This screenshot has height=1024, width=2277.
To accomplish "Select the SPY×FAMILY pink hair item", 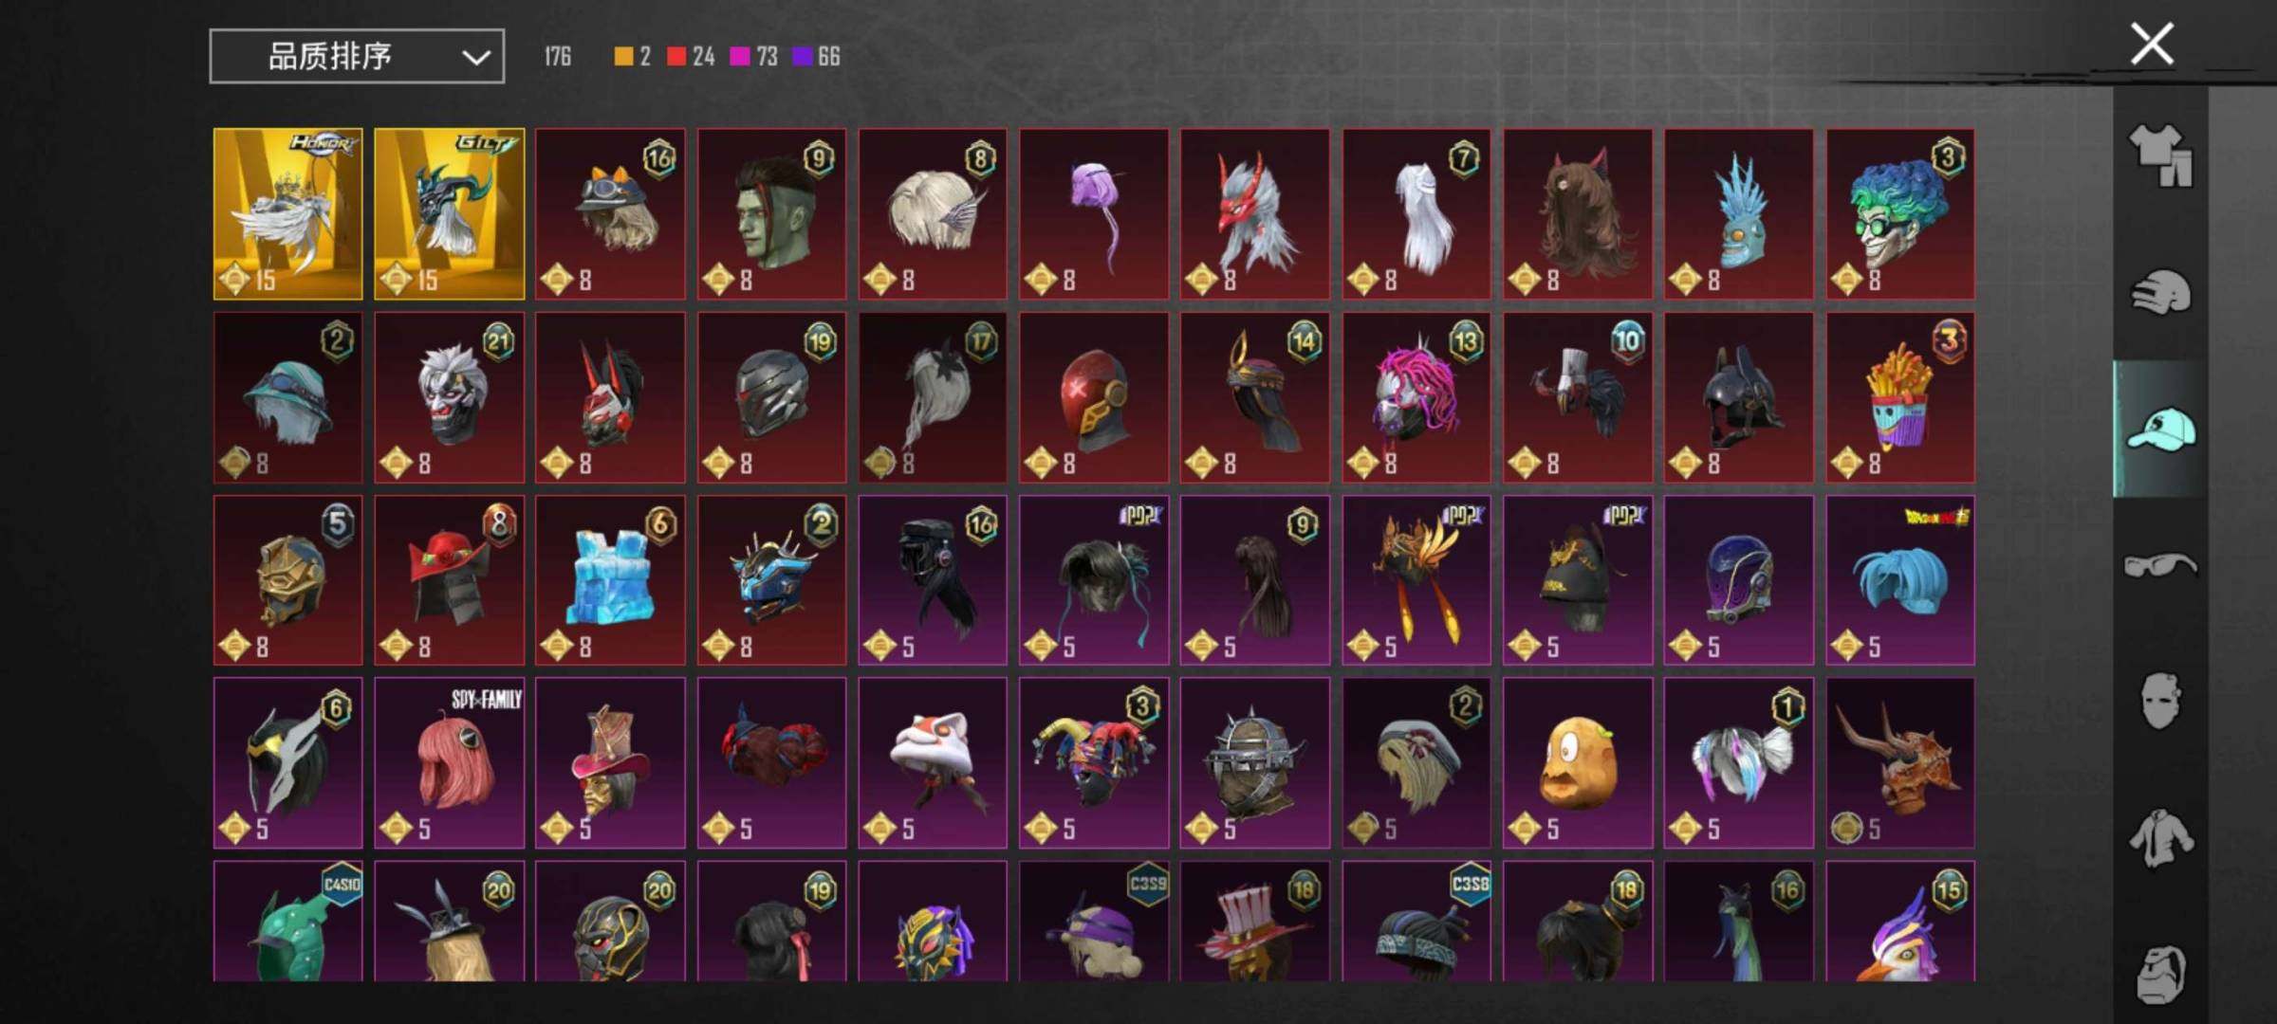I will click(x=449, y=762).
